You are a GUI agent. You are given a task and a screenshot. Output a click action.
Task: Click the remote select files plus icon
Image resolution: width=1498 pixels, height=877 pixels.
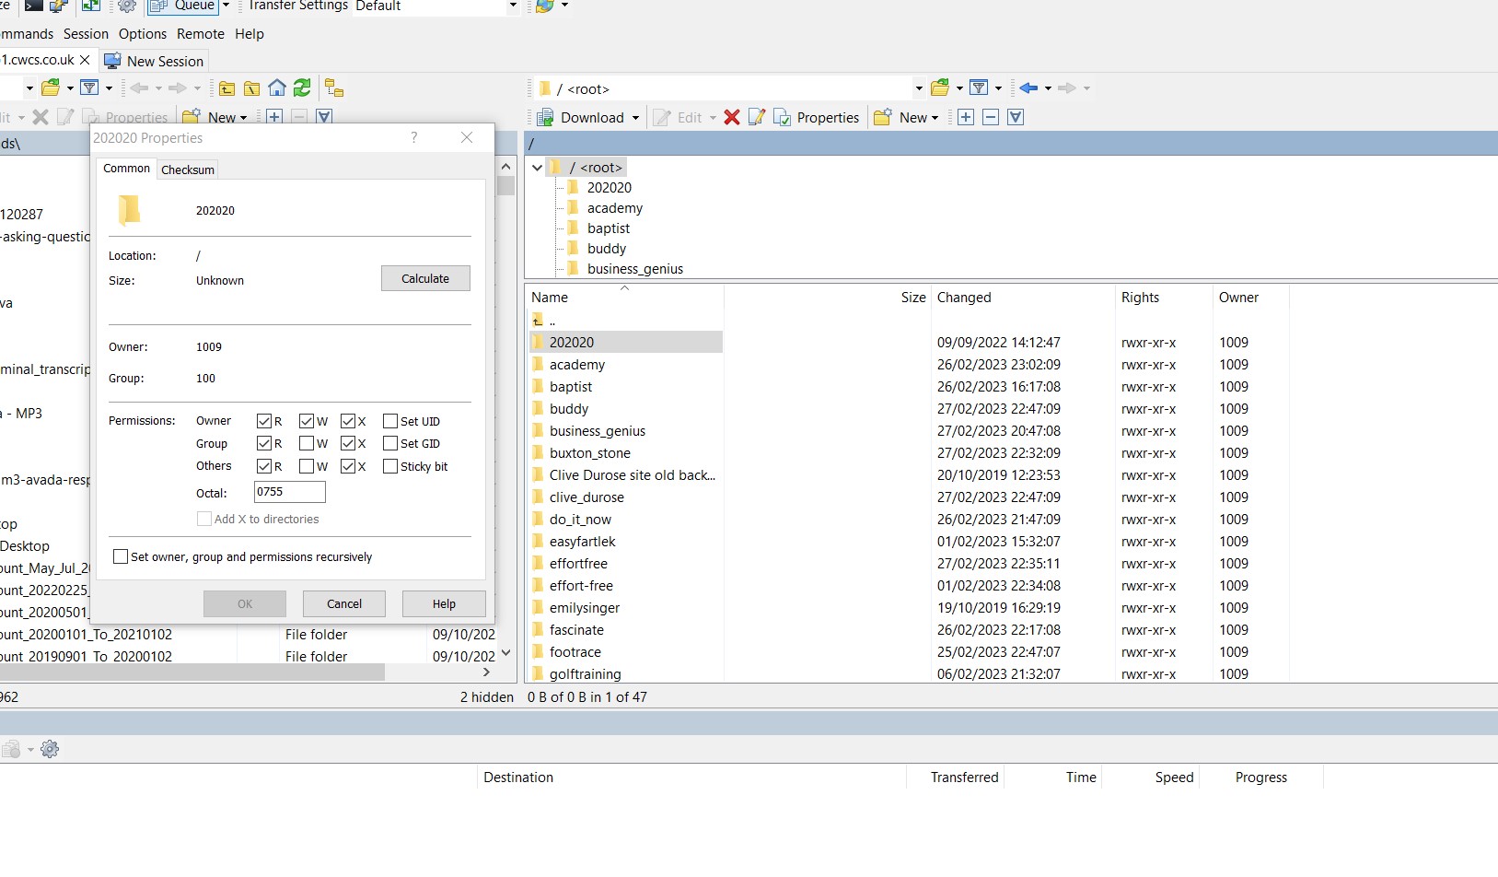[966, 117]
